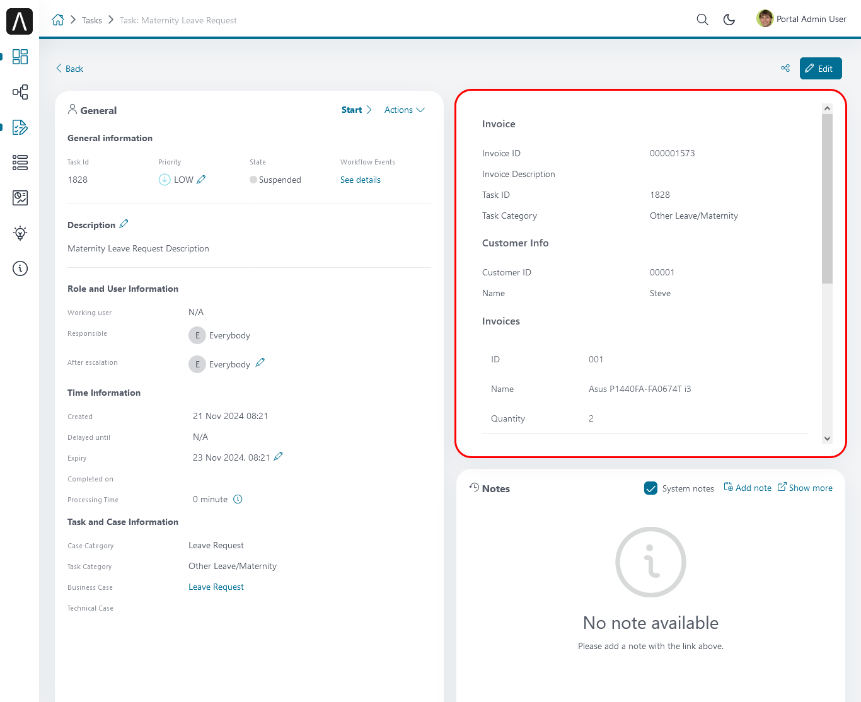Open See details workflow events link

(x=361, y=180)
